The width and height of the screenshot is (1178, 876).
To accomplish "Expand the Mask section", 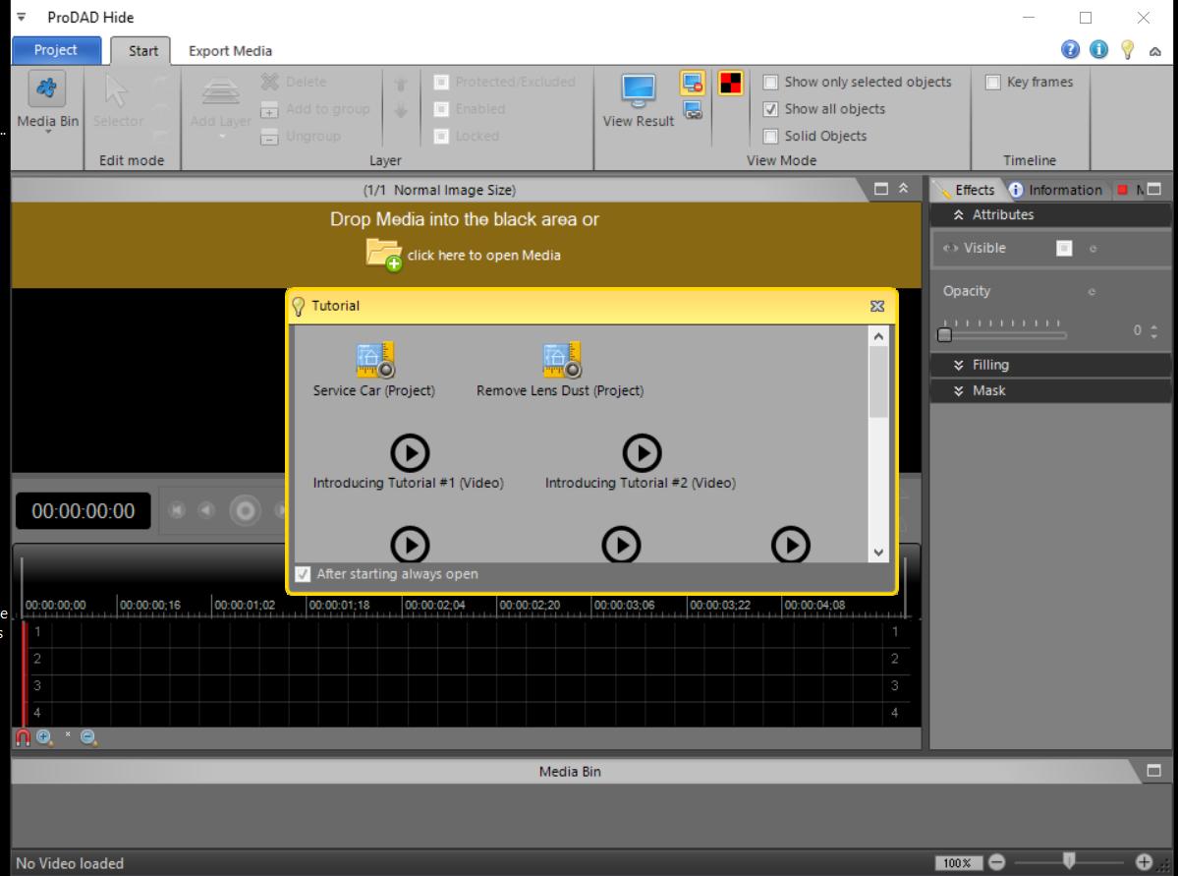I will pyautogui.click(x=959, y=391).
